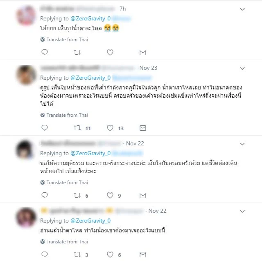
Task: Reply to the Nov 23 tweet
Action: [45, 128]
